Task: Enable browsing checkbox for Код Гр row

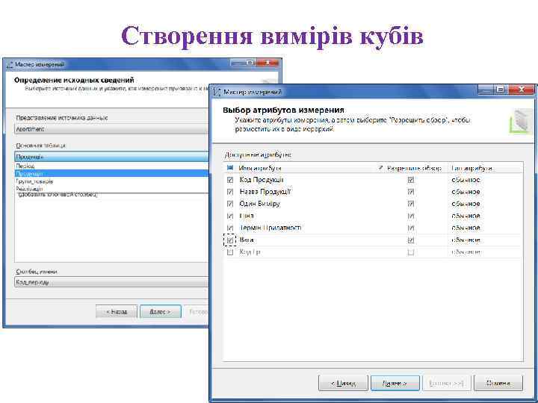Action: coord(411,252)
